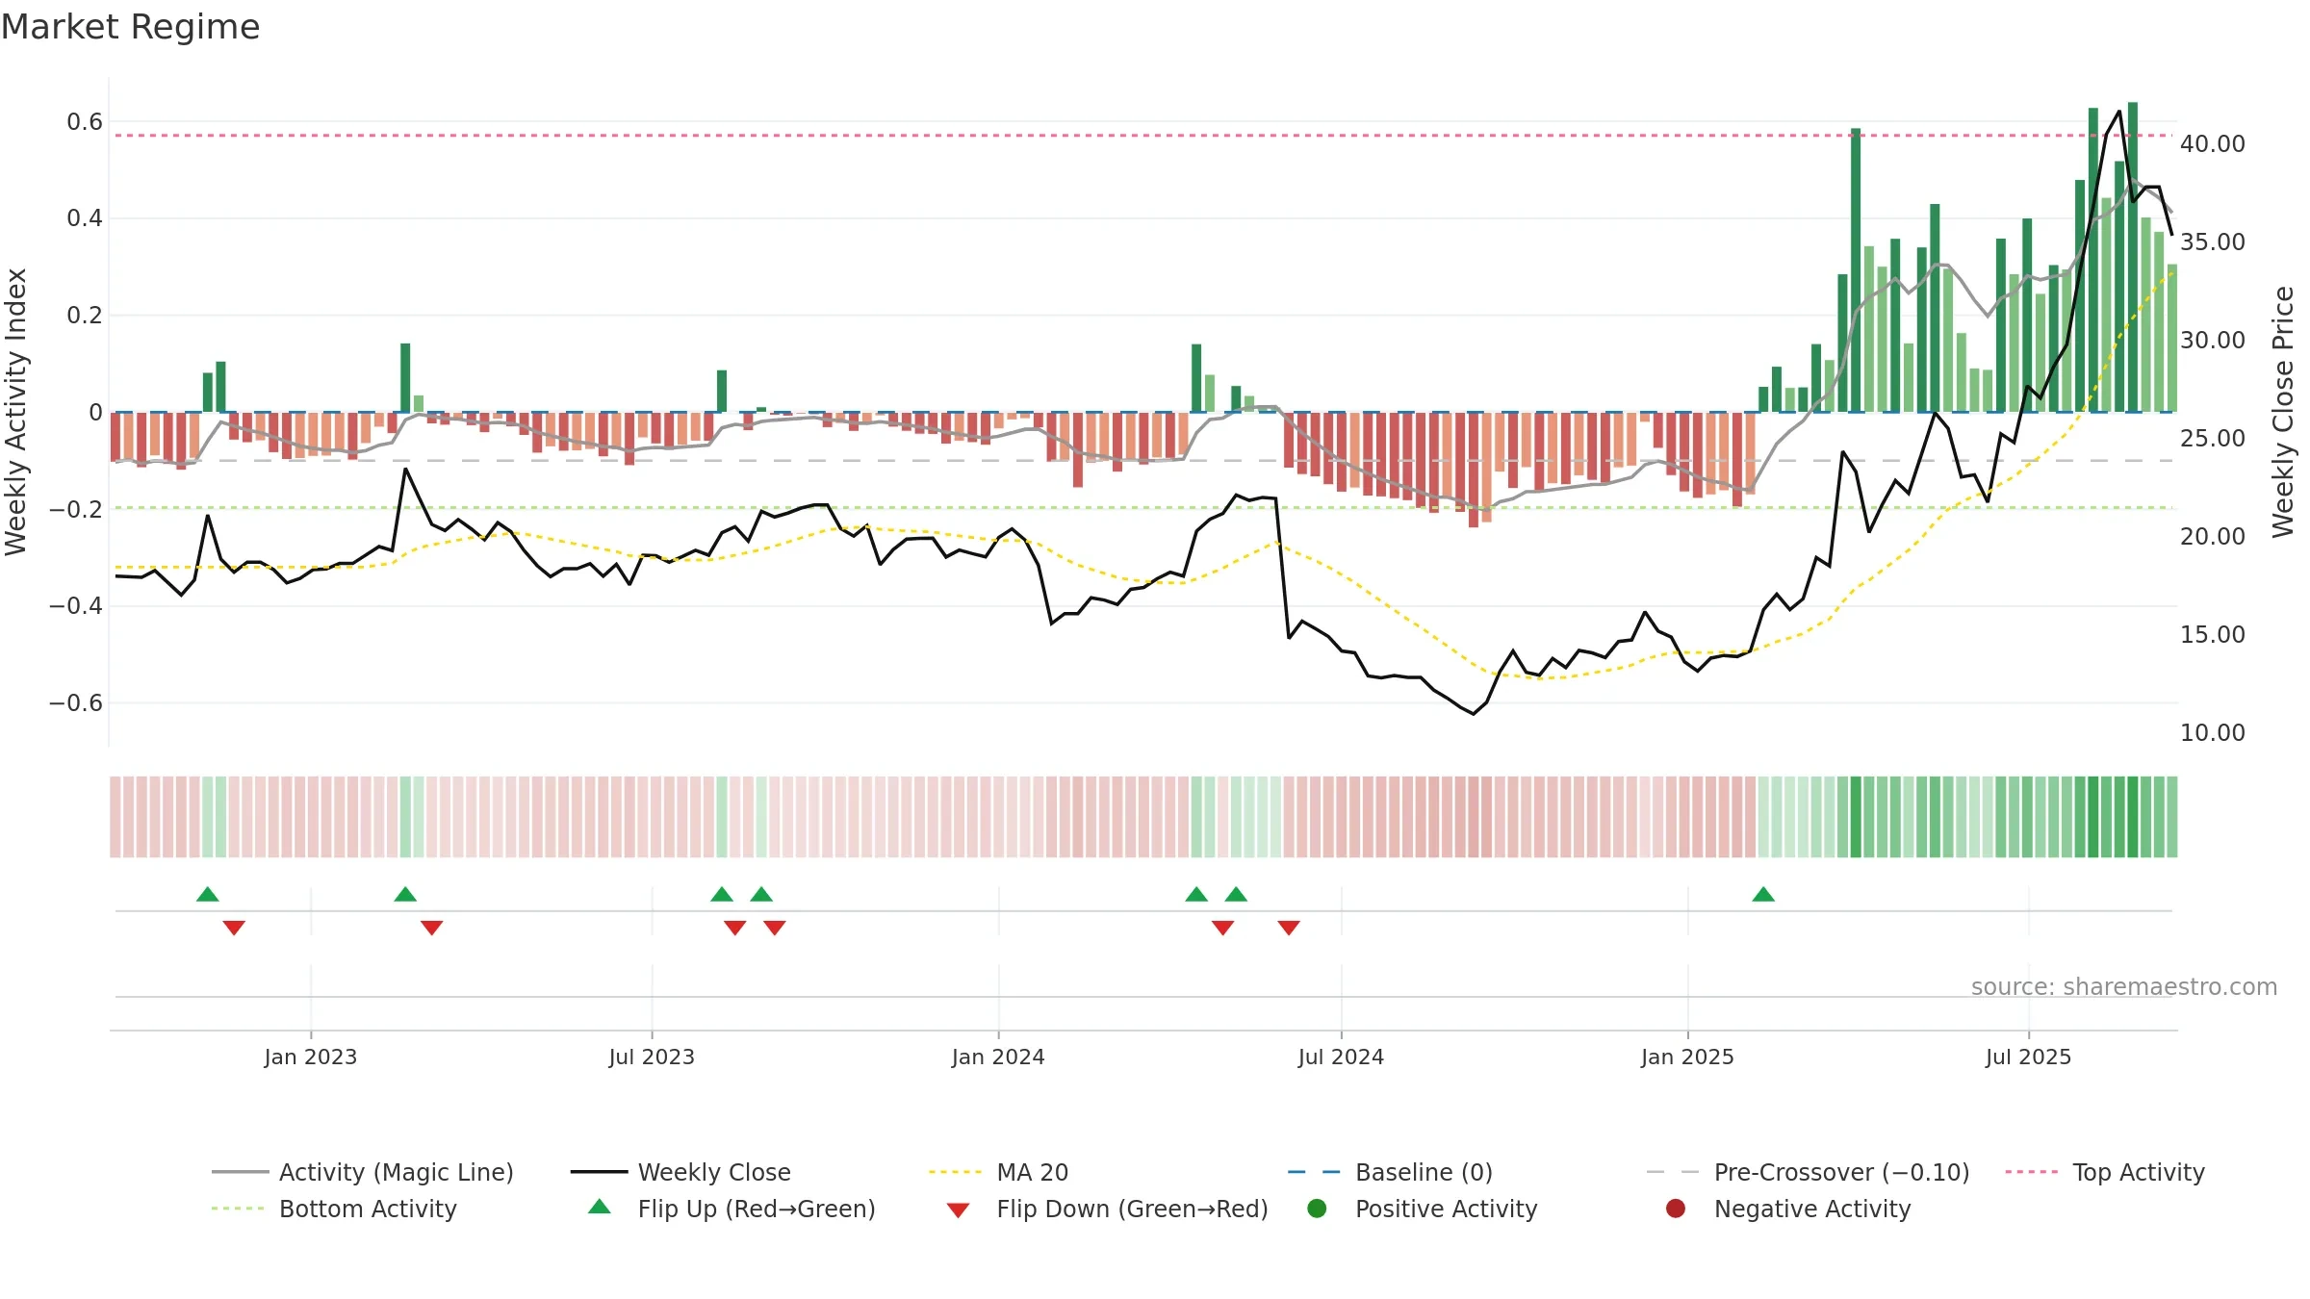The image size is (2310, 1299).
Task: Click the Baseline (0) legend entry
Action: click(1390, 1172)
